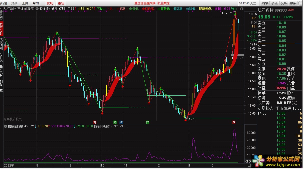The image size is (304, 169).
Task: Click the 买三 price 18.02
Action: pos(281,55)
